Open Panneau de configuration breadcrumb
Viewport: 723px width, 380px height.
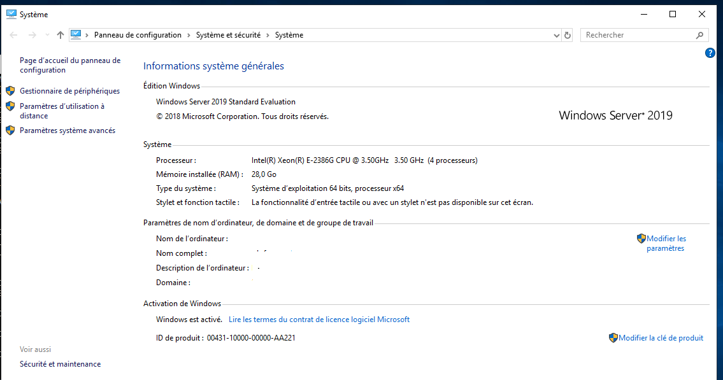[138, 35]
